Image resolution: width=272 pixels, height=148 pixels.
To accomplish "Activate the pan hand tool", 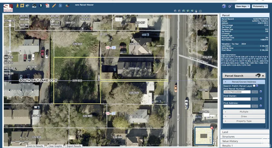I will pos(196,11).
